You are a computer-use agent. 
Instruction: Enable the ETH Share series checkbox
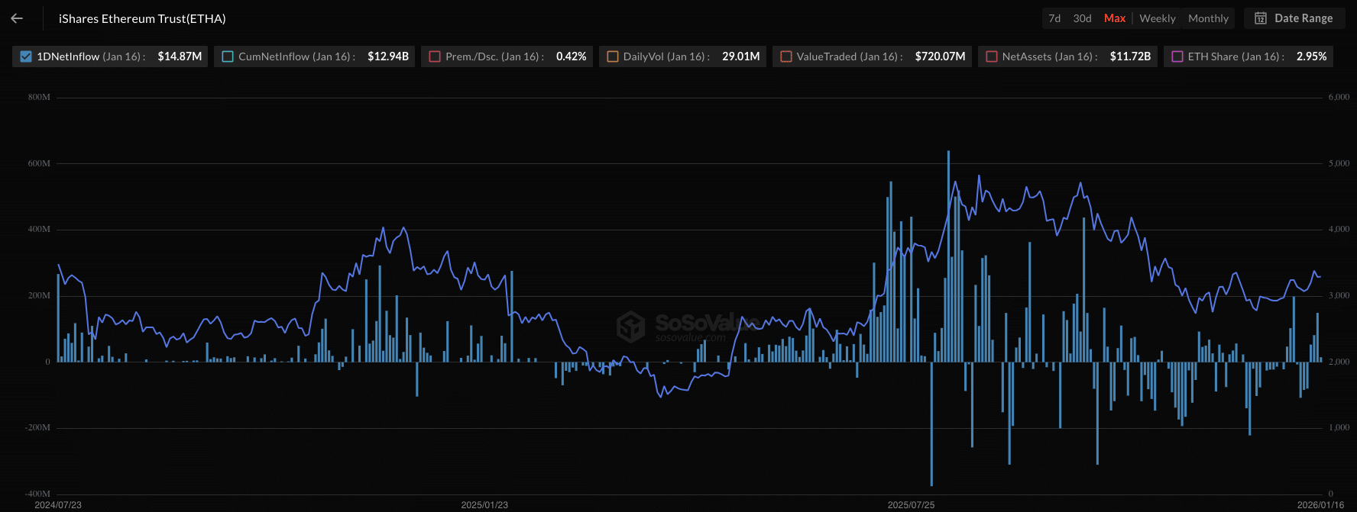[x=1177, y=56]
